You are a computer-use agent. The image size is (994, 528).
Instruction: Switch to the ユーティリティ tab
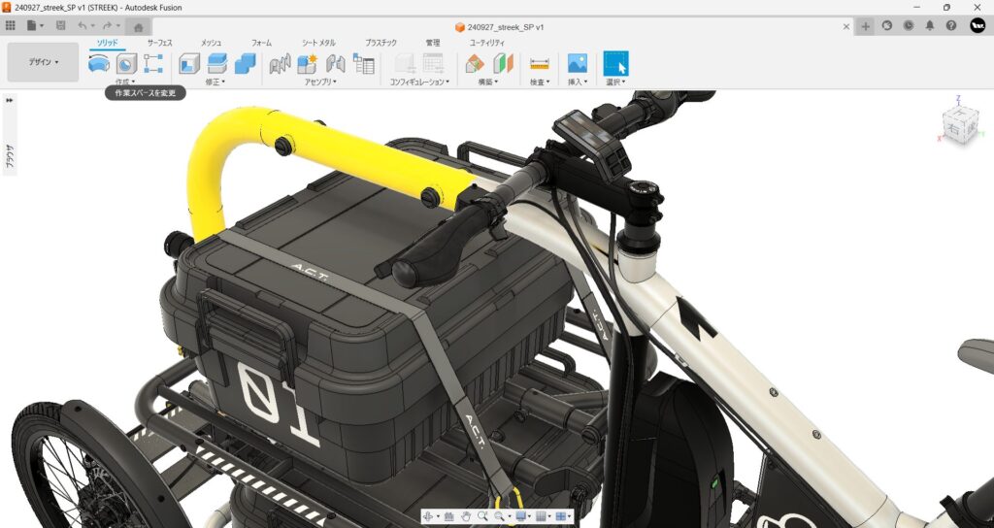[487, 43]
